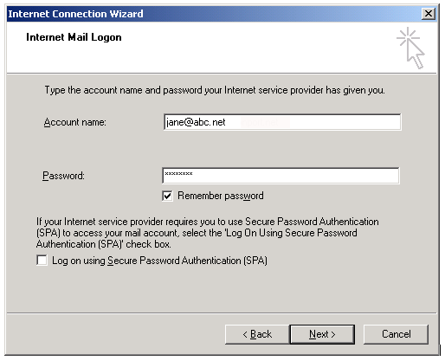Uncheck the Remember password checkbox

tap(167, 196)
